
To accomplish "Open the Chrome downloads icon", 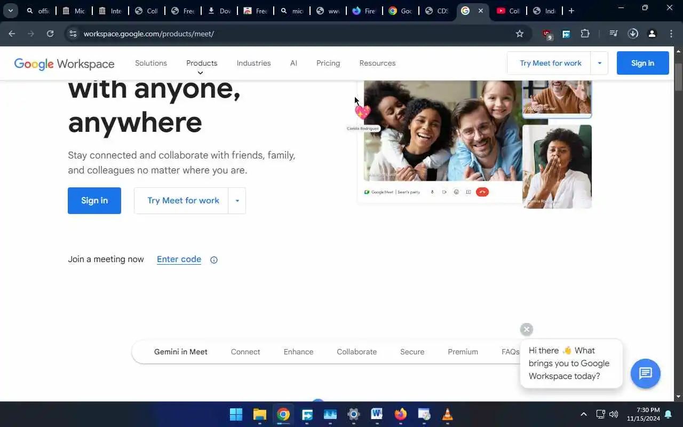I will point(633,34).
